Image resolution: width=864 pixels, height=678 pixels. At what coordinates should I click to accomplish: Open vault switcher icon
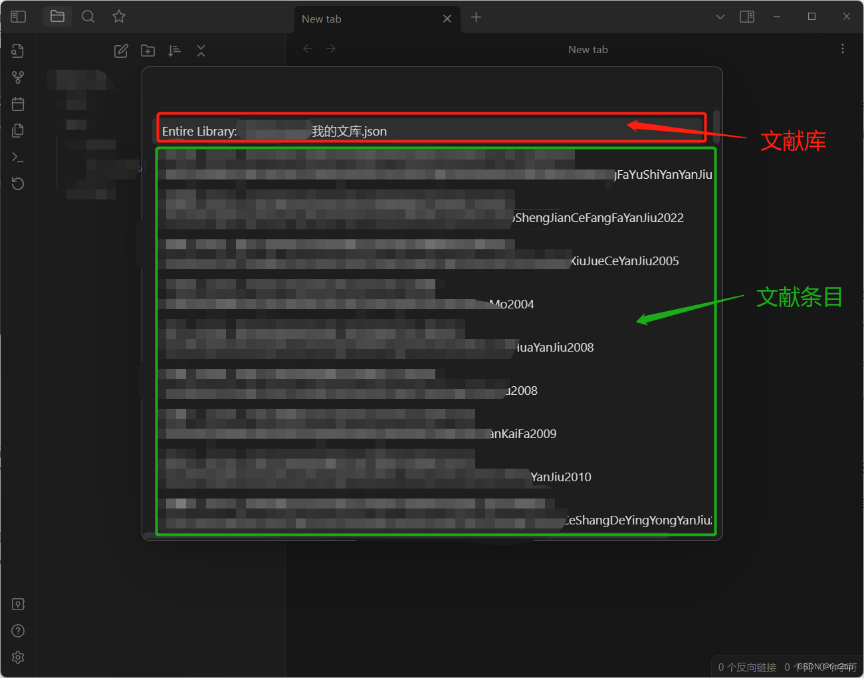(18, 604)
